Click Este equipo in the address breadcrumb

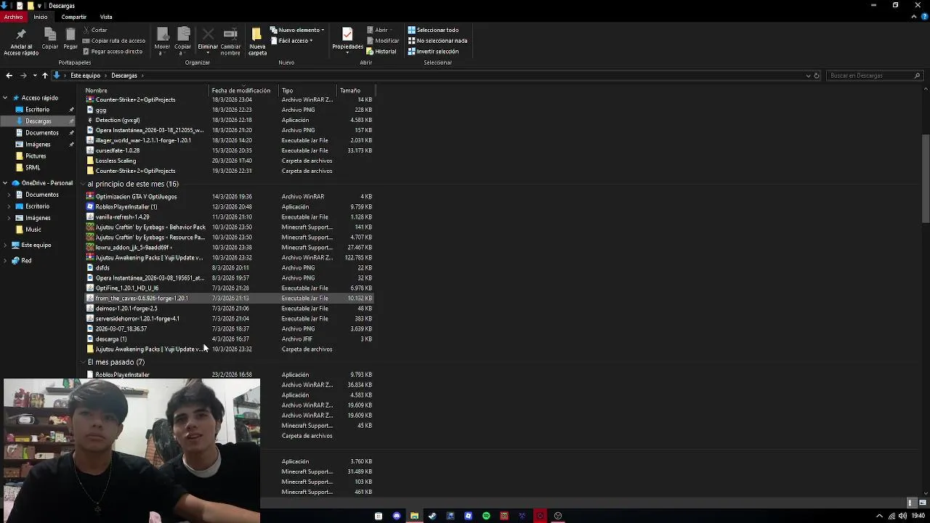(86, 76)
